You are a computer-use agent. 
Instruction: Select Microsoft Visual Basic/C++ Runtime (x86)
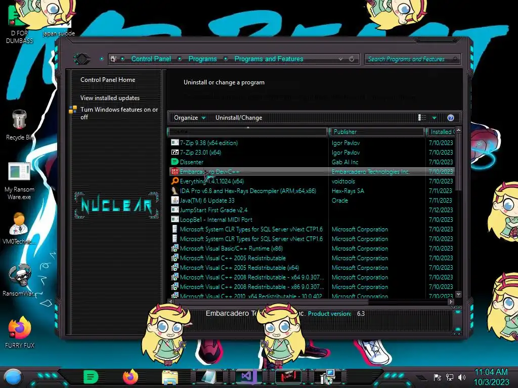point(312,249)
